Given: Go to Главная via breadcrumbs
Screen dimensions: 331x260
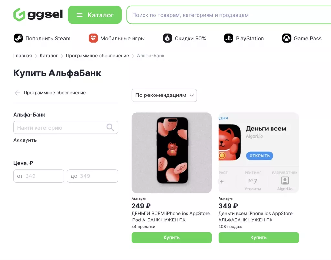Looking at the screenshot, I should pyautogui.click(x=22, y=55).
